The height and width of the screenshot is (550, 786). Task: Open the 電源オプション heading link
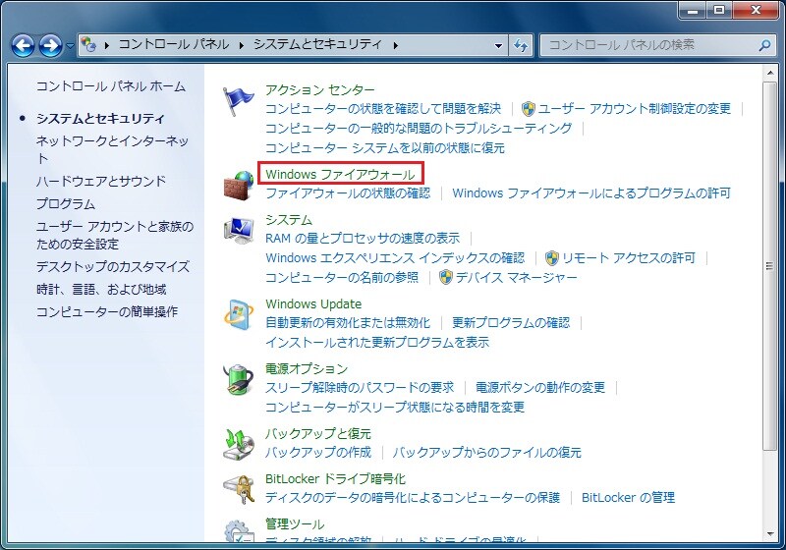307,369
